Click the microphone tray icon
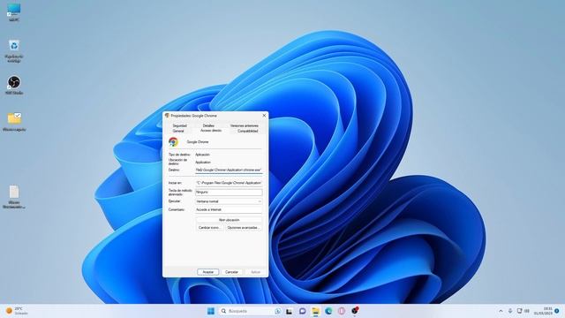 pos(510,311)
